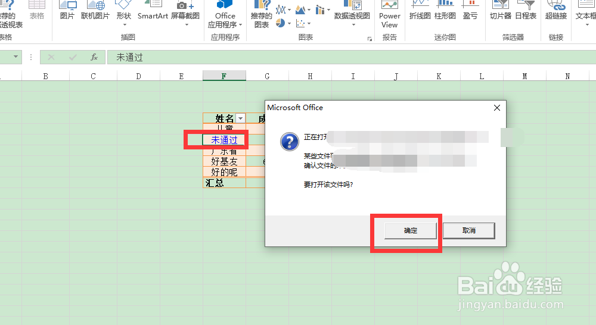Insert a win/loss sparkline (盈亏)
This screenshot has height=325, width=596.
tap(470, 10)
